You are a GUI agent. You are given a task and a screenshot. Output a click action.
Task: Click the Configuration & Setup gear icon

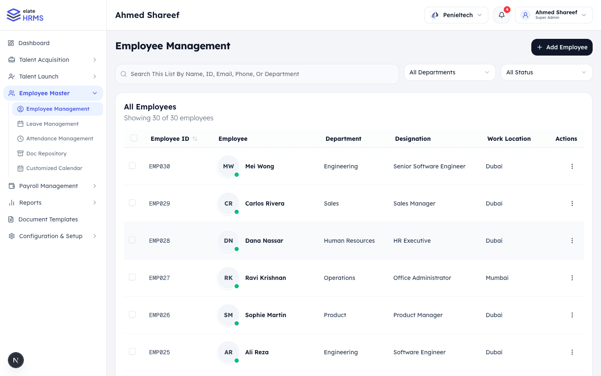[x=12, y=236]
